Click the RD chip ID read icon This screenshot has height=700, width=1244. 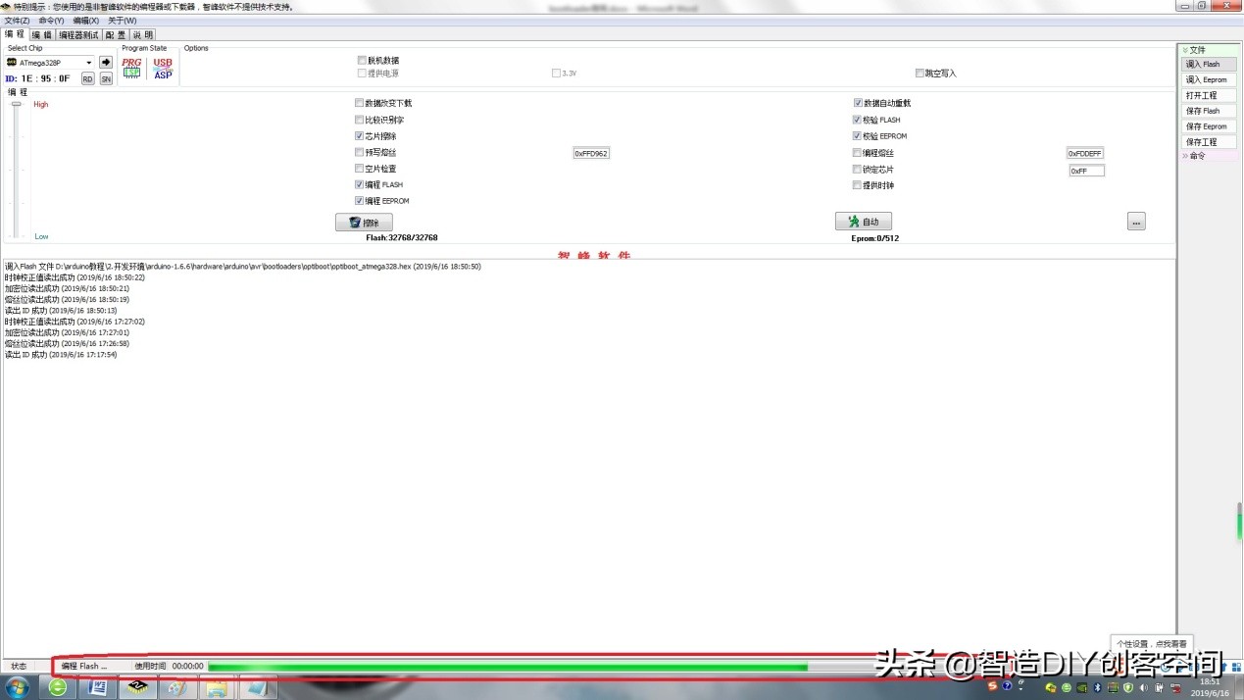point(87,78)
